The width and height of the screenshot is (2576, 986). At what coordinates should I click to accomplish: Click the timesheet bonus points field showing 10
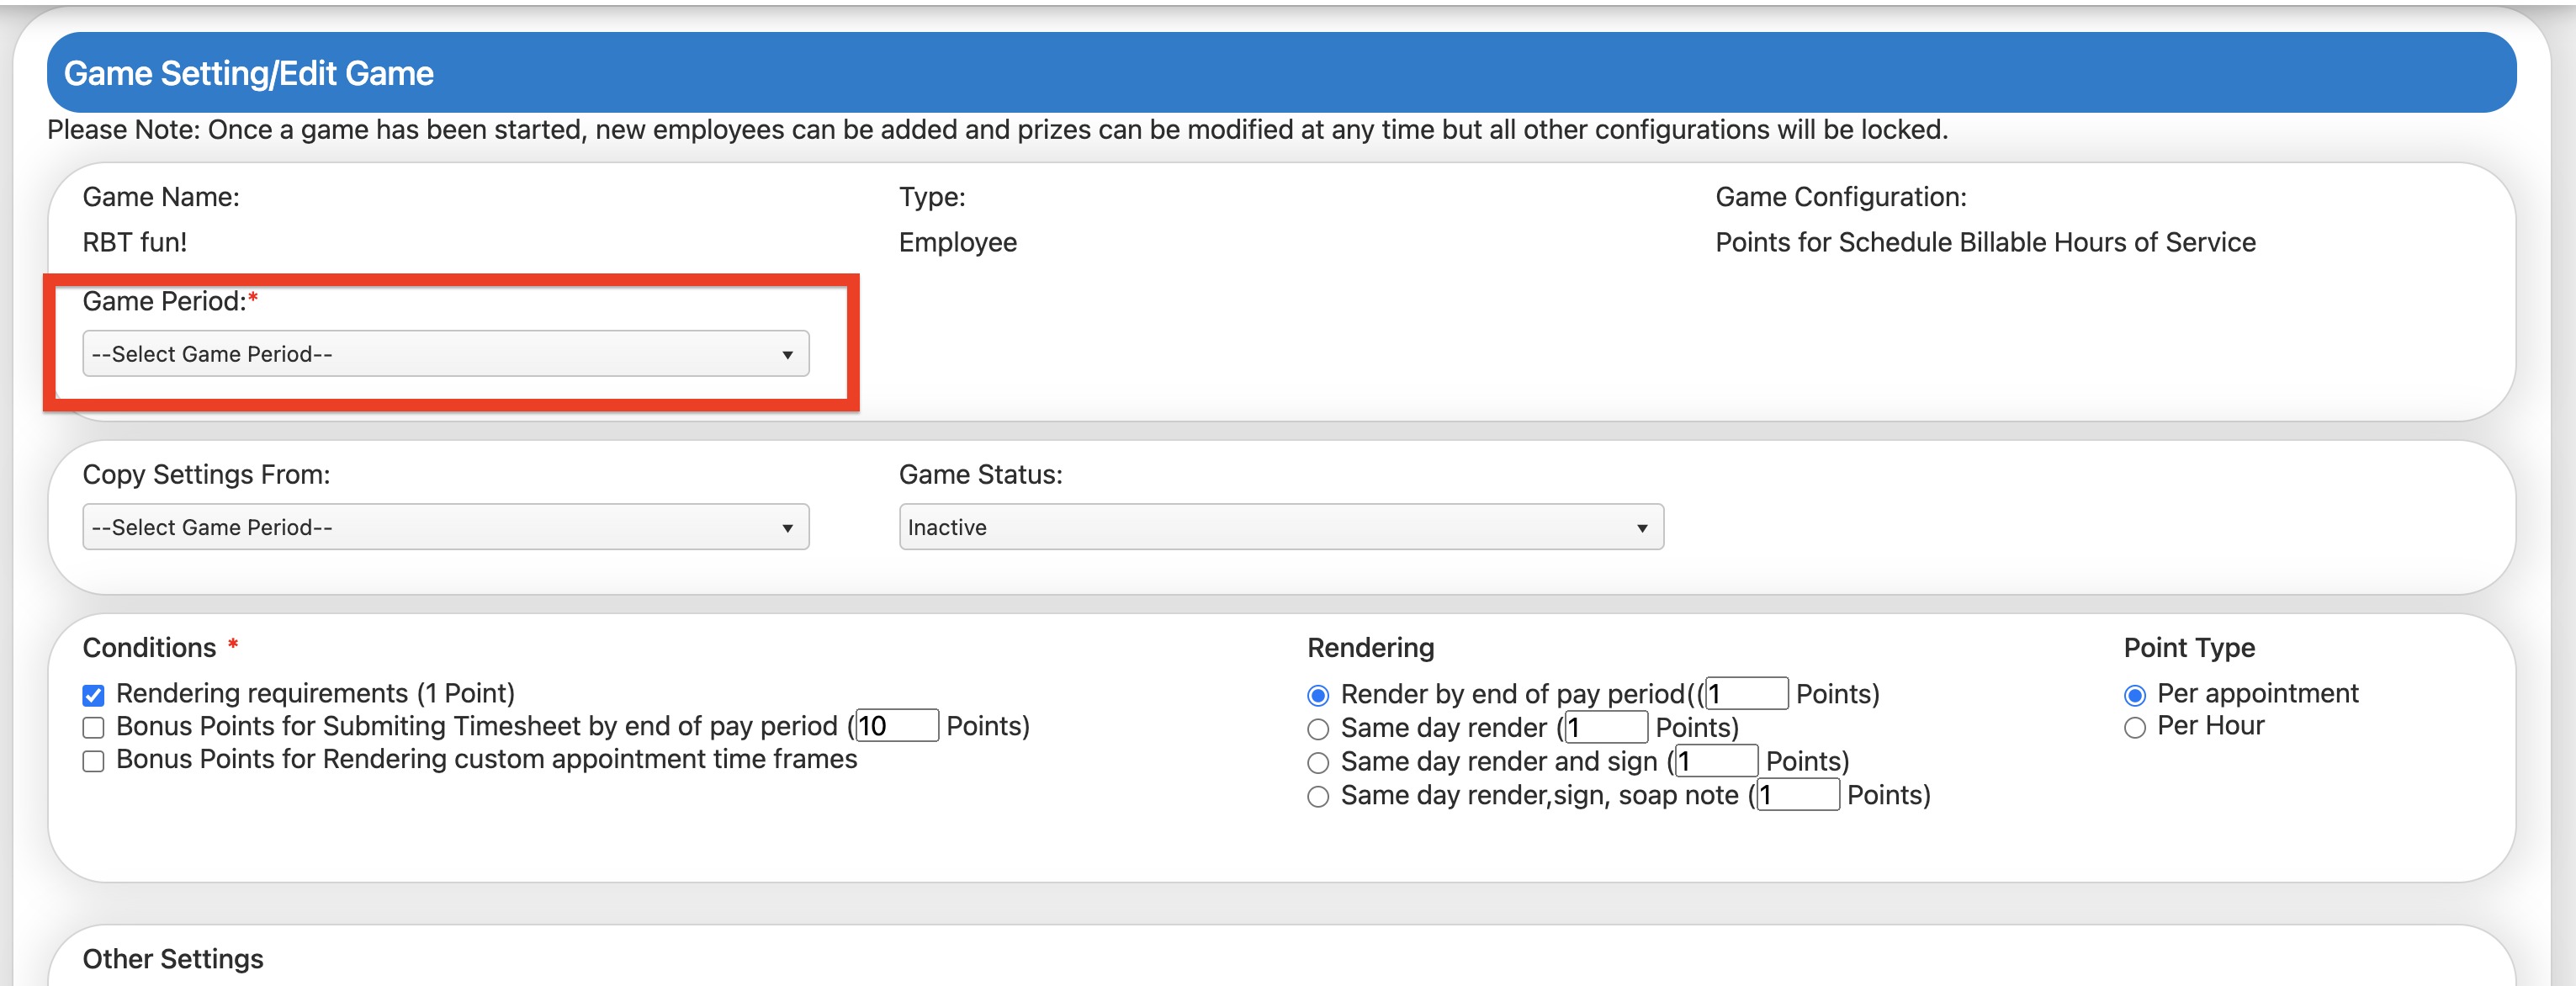click(x=896, y=726)
